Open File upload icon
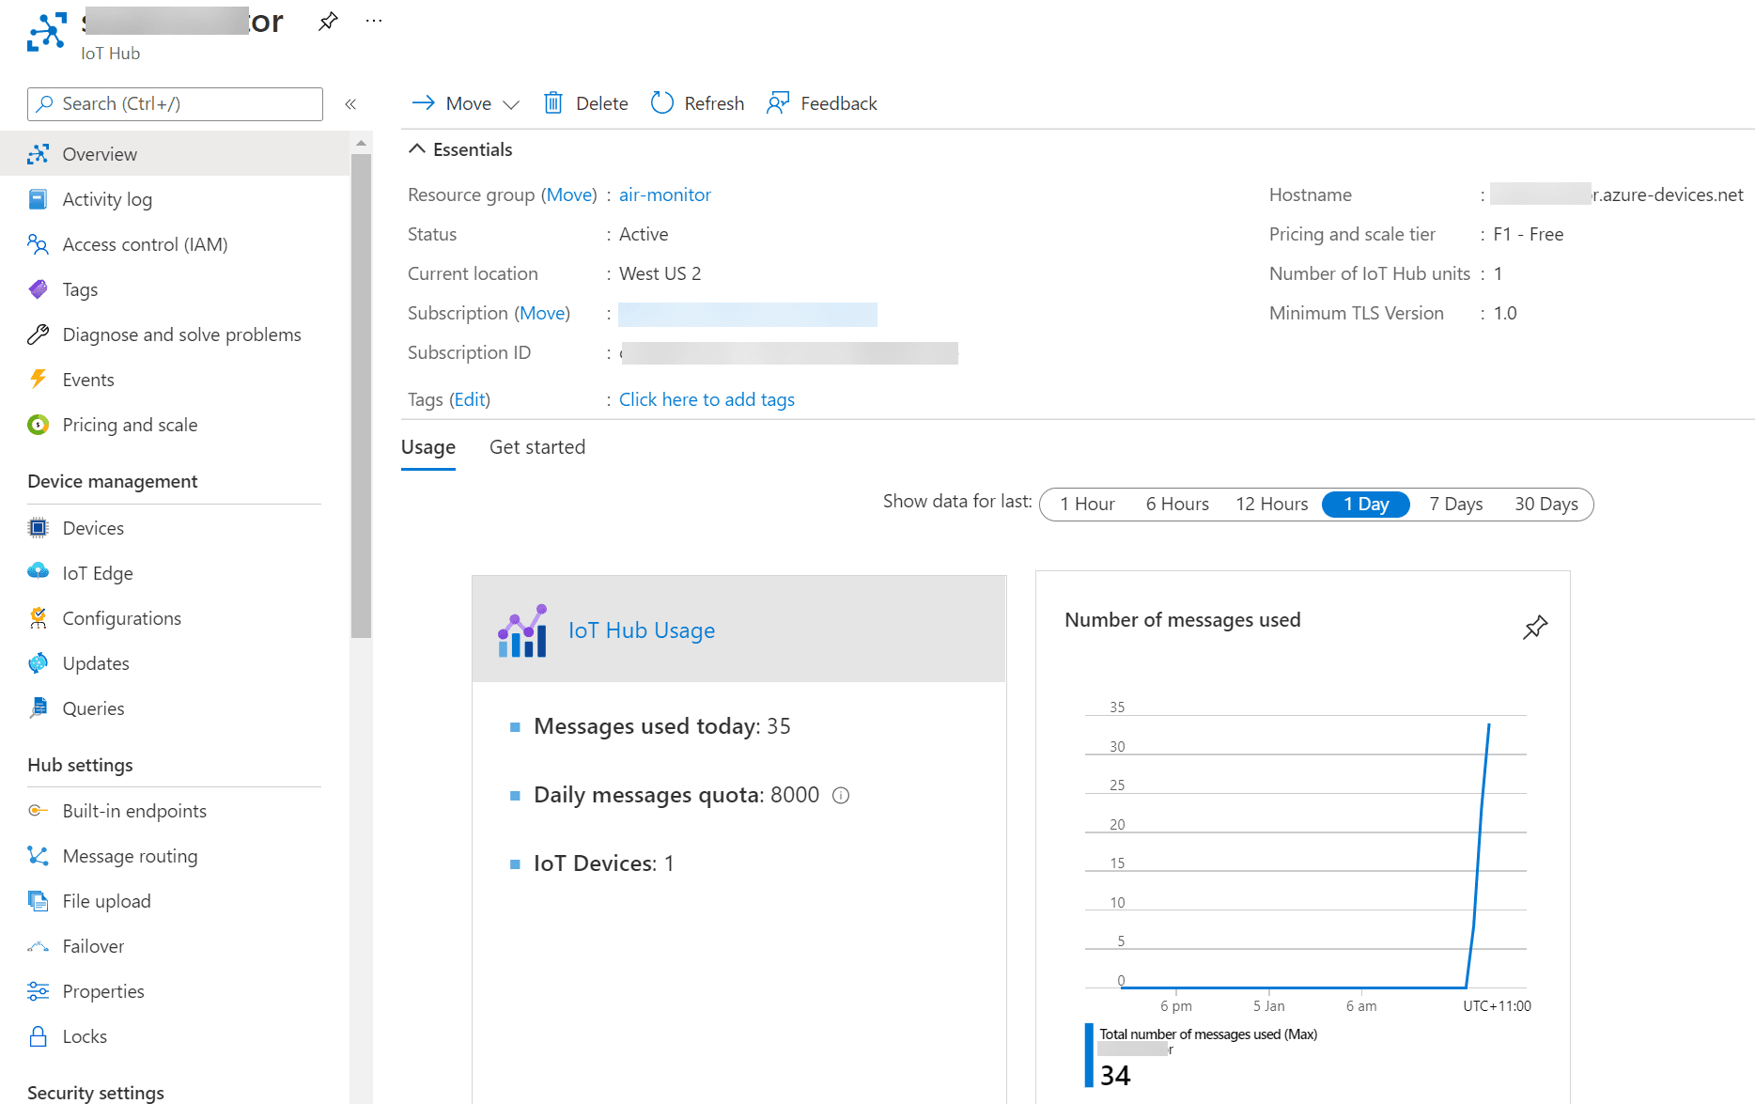The height and width of the screenshot is (1104, 1755). (x=38, y=901)
